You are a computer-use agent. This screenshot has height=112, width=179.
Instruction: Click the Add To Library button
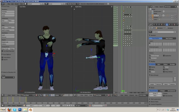point(8,30)
